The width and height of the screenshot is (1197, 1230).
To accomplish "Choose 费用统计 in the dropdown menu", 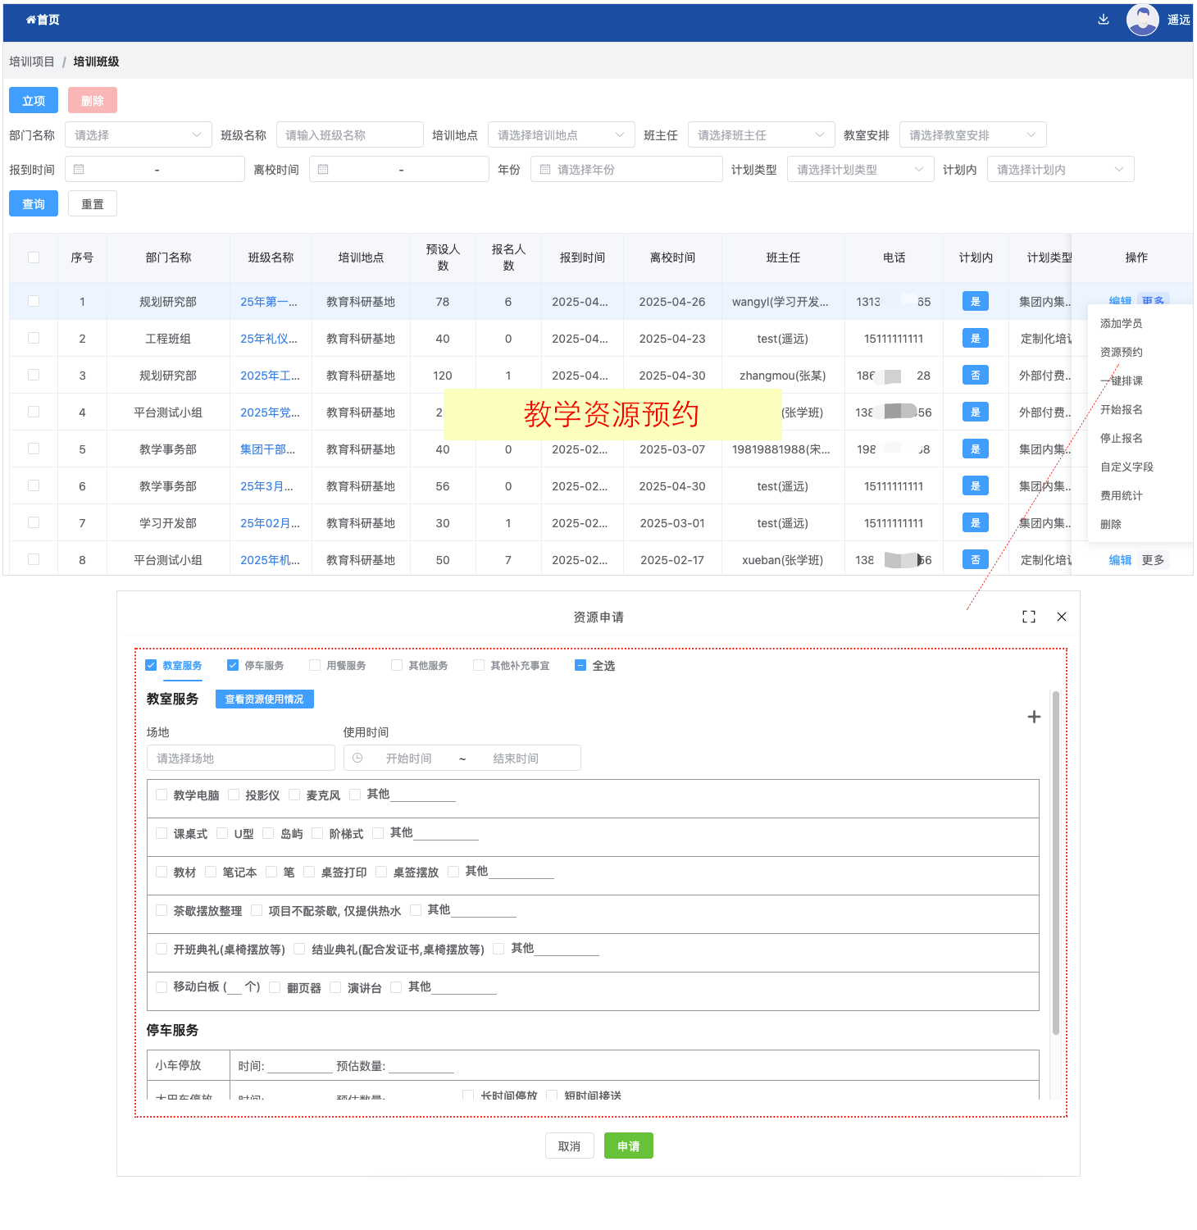I will coord(1121,495).
